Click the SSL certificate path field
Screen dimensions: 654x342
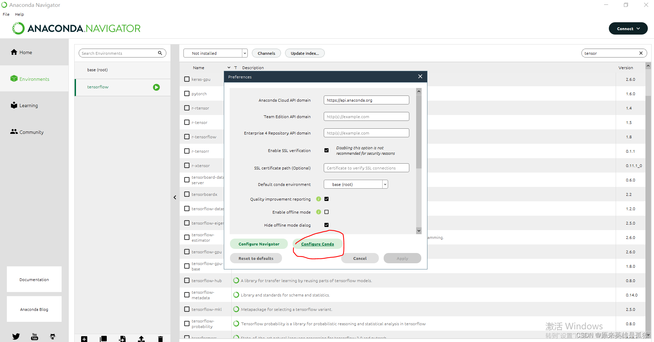(x=366, y=168)
